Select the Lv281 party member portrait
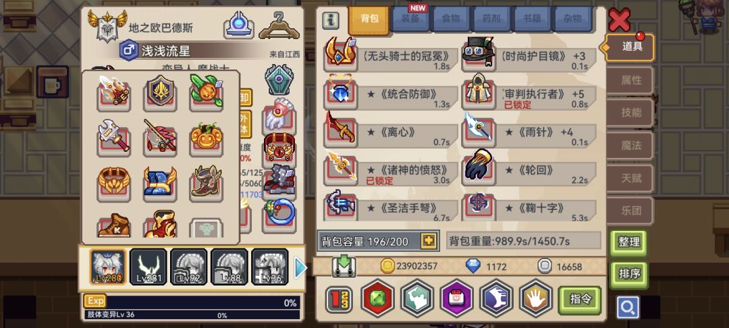Image resolution: width=729 pixels, height=328 pixels. pos(148,267)
